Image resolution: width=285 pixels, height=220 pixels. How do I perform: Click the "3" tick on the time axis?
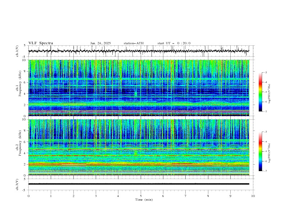[x=96, y=196]
